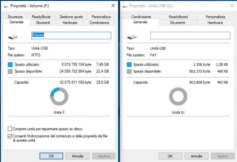Click Unità USB type value in G: window
The image size is (237, 162).
(x=158, y=48)
